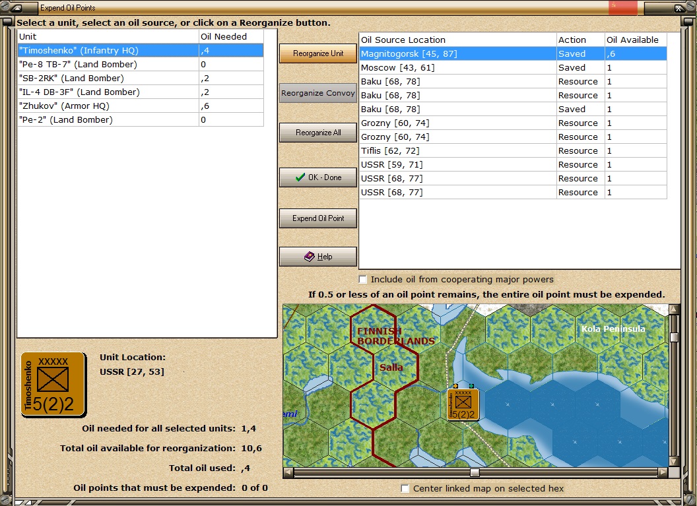Click the Reorganize All button
The image size is (697, 506).
pyautogui.click(x=318, y=133)
